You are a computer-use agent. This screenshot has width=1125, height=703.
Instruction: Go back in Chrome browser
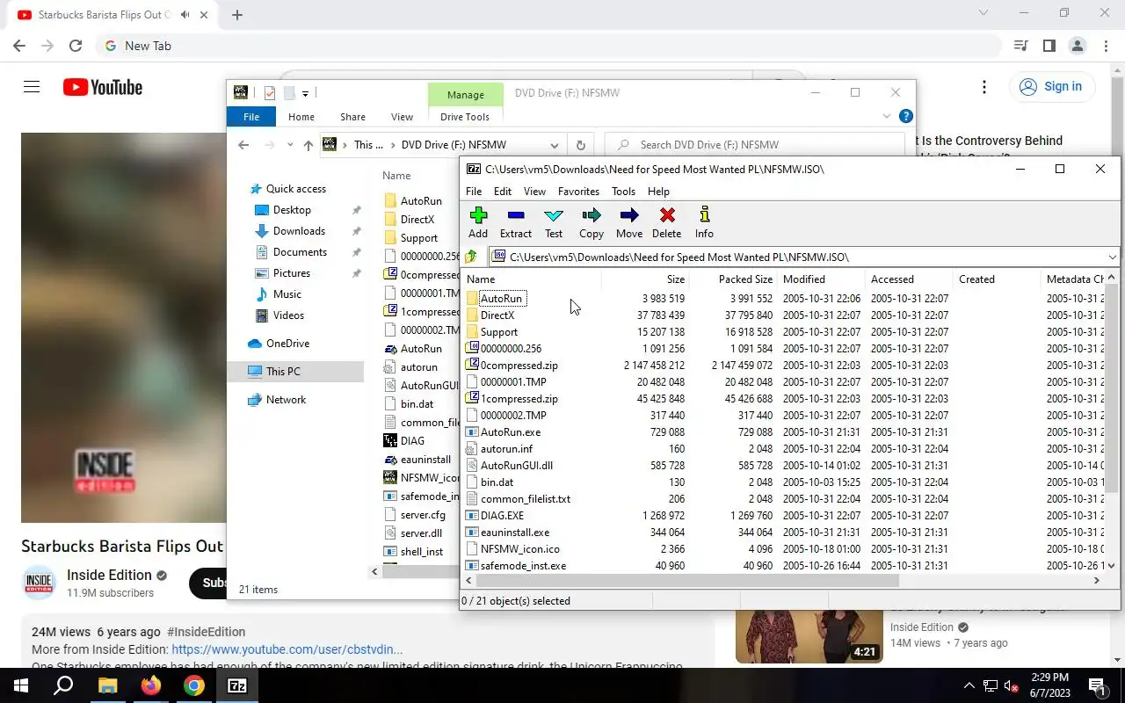click(19, 46)
